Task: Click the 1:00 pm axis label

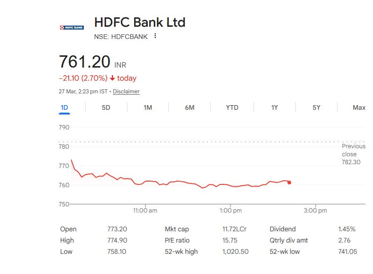Action: 230,211
